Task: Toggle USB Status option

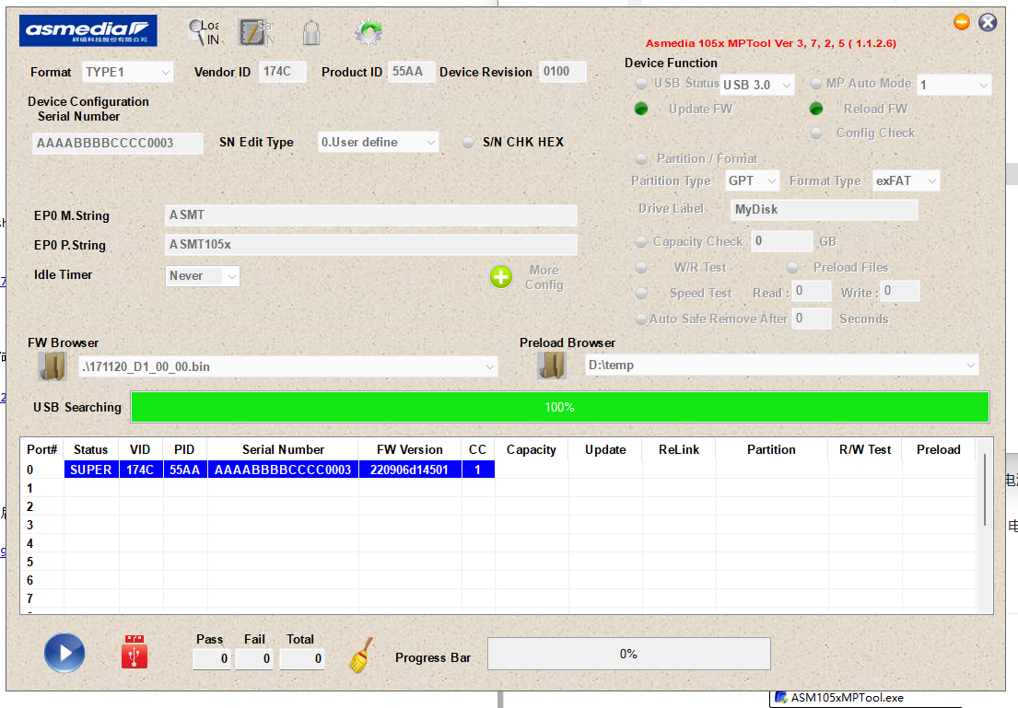Action: (x=641, y=84)
